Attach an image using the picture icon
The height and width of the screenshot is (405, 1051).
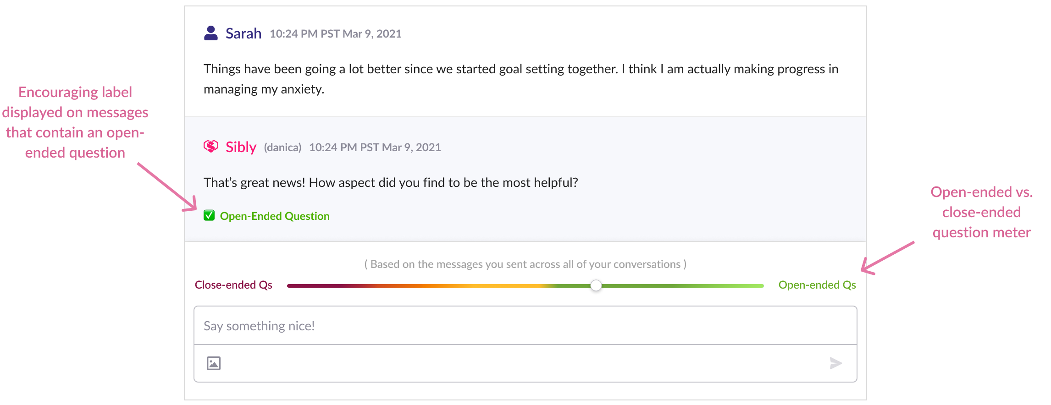[214, 363]
